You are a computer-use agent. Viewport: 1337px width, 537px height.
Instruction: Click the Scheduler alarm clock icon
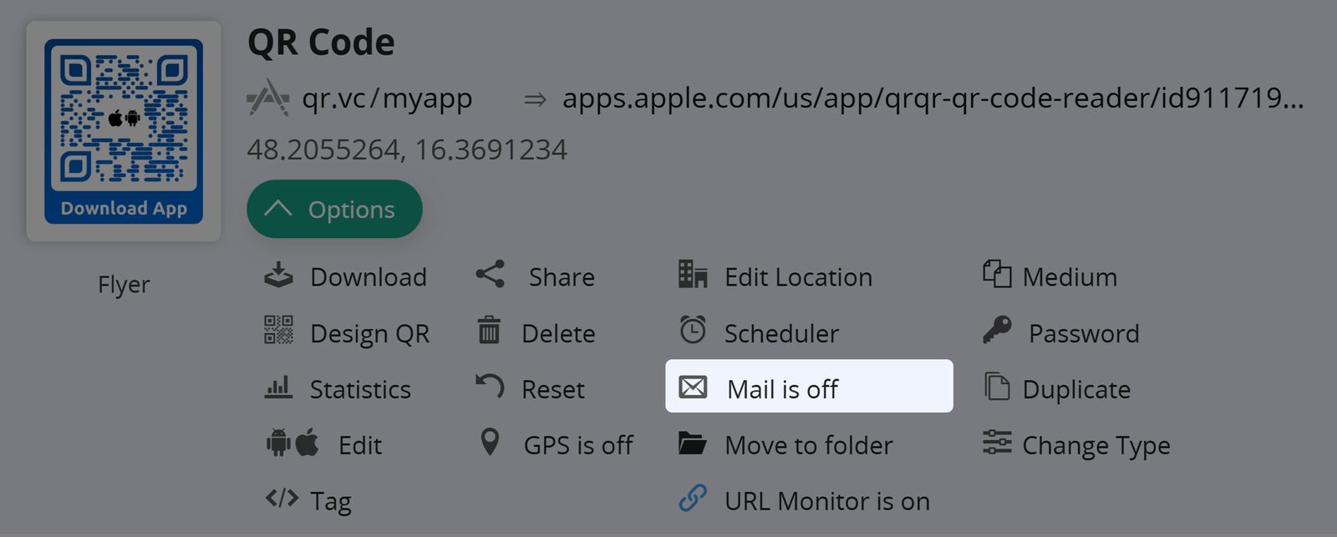[x=693, y=331]
